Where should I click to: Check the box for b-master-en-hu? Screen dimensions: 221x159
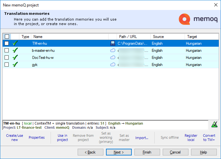coord(7,51)
